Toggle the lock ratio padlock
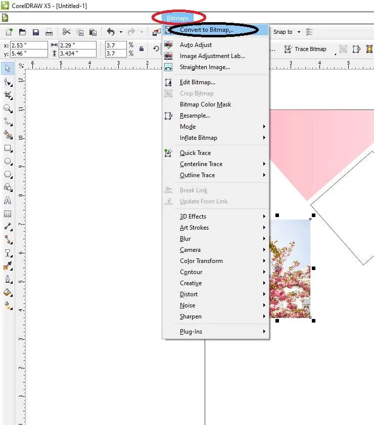The width and height of the screenshot is (374, 425). pos(142,49)
